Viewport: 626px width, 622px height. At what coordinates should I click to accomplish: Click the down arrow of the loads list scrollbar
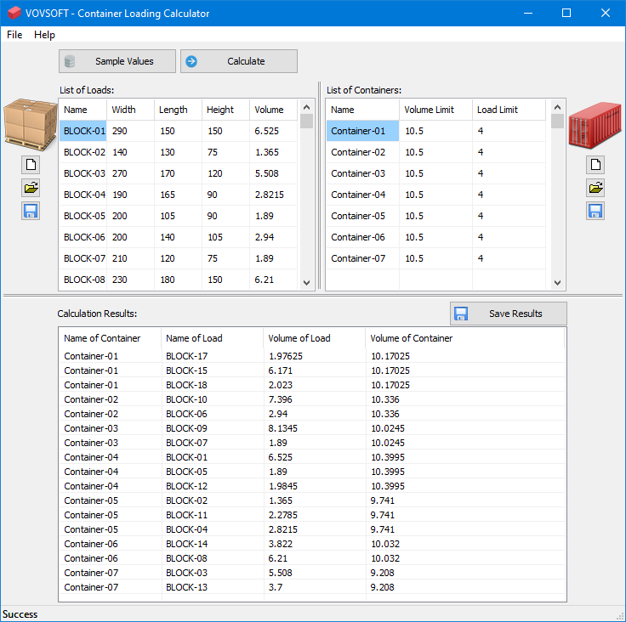[306, 283]
